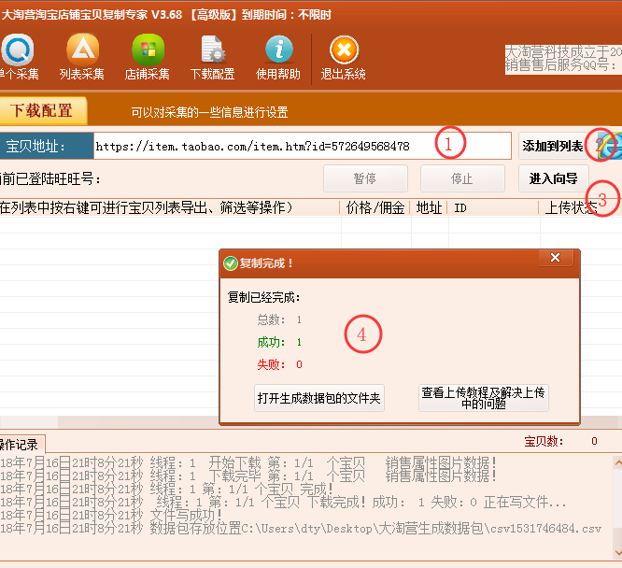Click the log scrollbar up arrow

tap(617, 462)
